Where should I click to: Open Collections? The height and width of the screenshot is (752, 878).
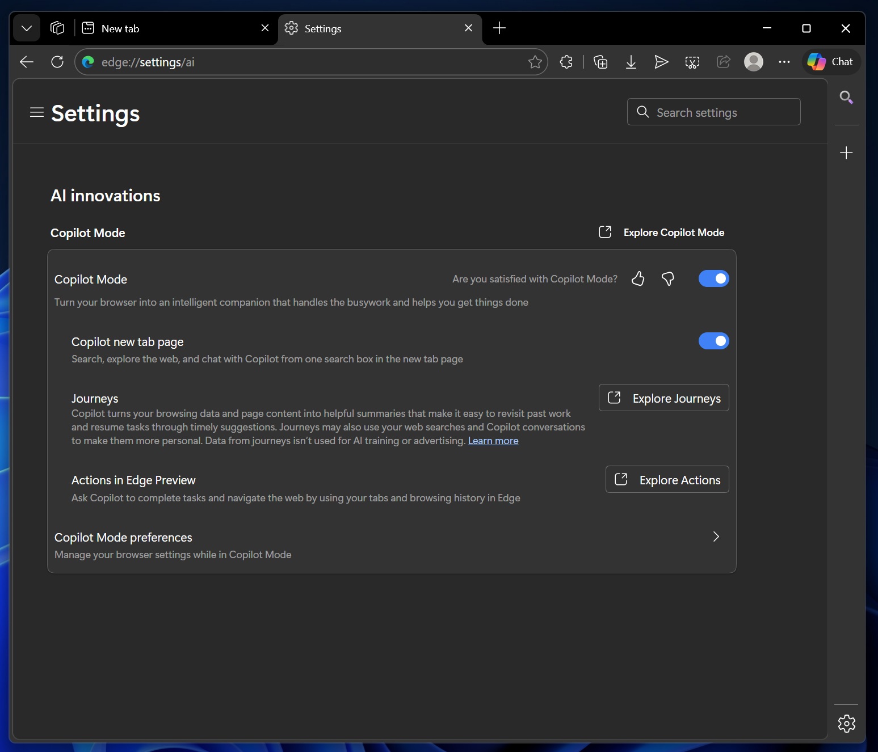(600, 62)
